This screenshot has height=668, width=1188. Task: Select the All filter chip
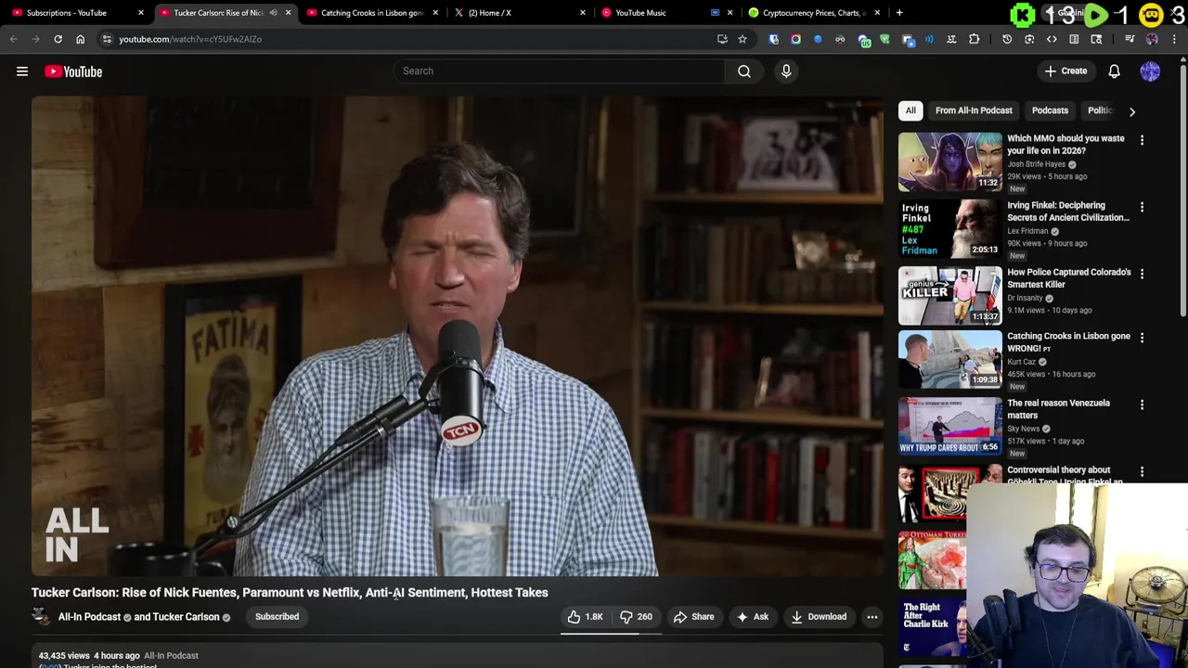[910, 110]
